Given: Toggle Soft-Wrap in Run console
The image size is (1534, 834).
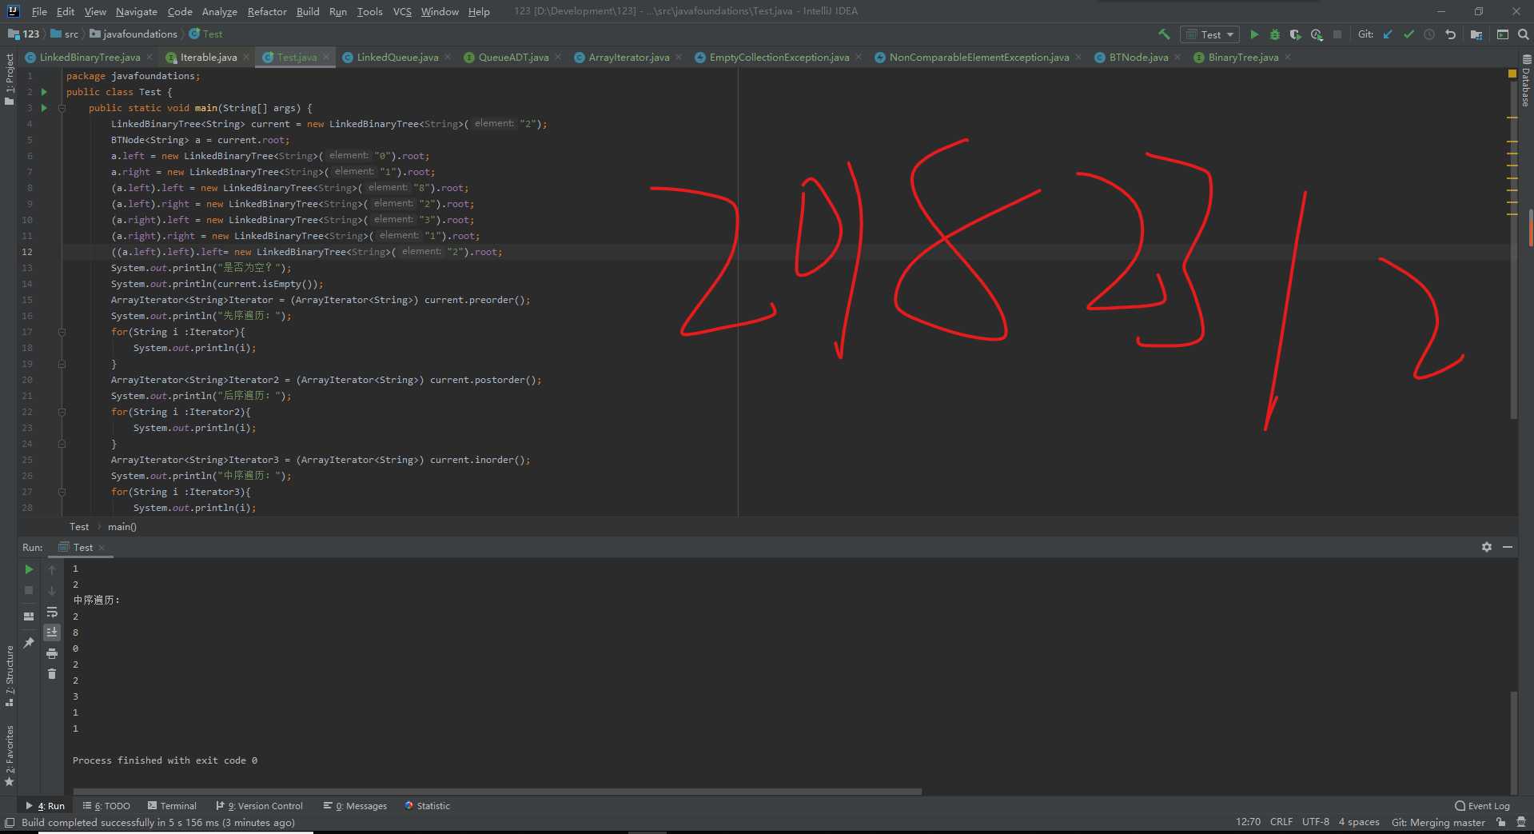Looking at the screenshot, I should pos(52,612).
